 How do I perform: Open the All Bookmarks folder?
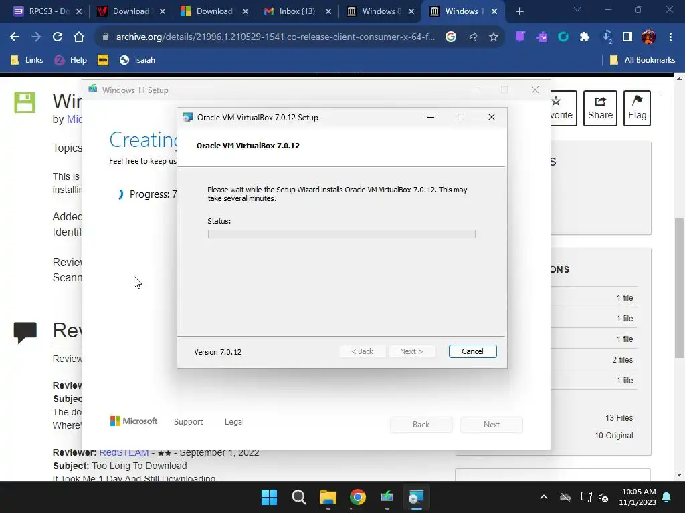(x=643, y=60)
